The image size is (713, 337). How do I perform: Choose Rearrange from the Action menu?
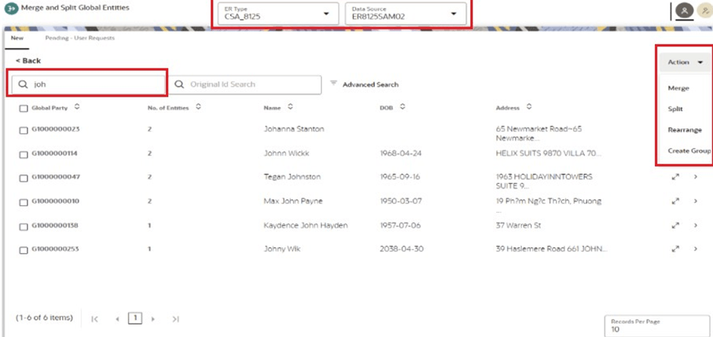685,130
